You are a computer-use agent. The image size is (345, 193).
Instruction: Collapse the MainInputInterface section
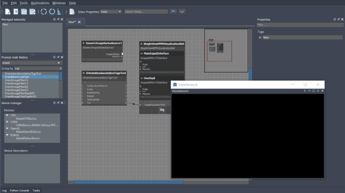coord(142,54)
